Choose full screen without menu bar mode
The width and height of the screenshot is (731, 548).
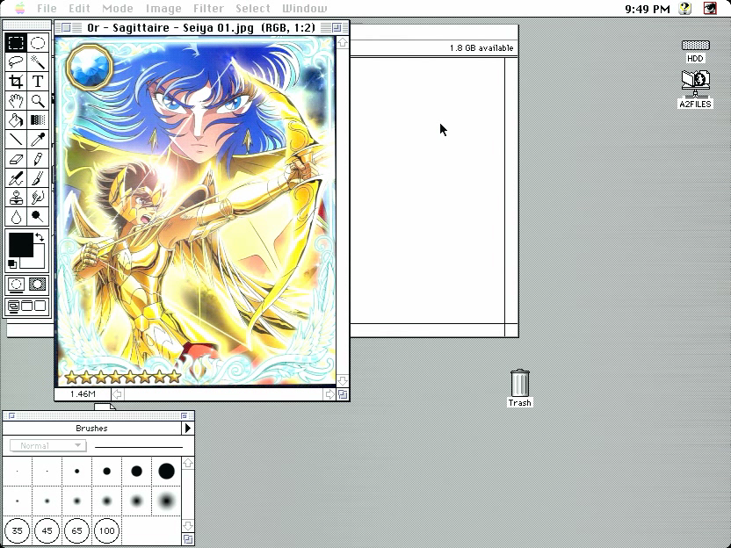click(x=40, y=306)
